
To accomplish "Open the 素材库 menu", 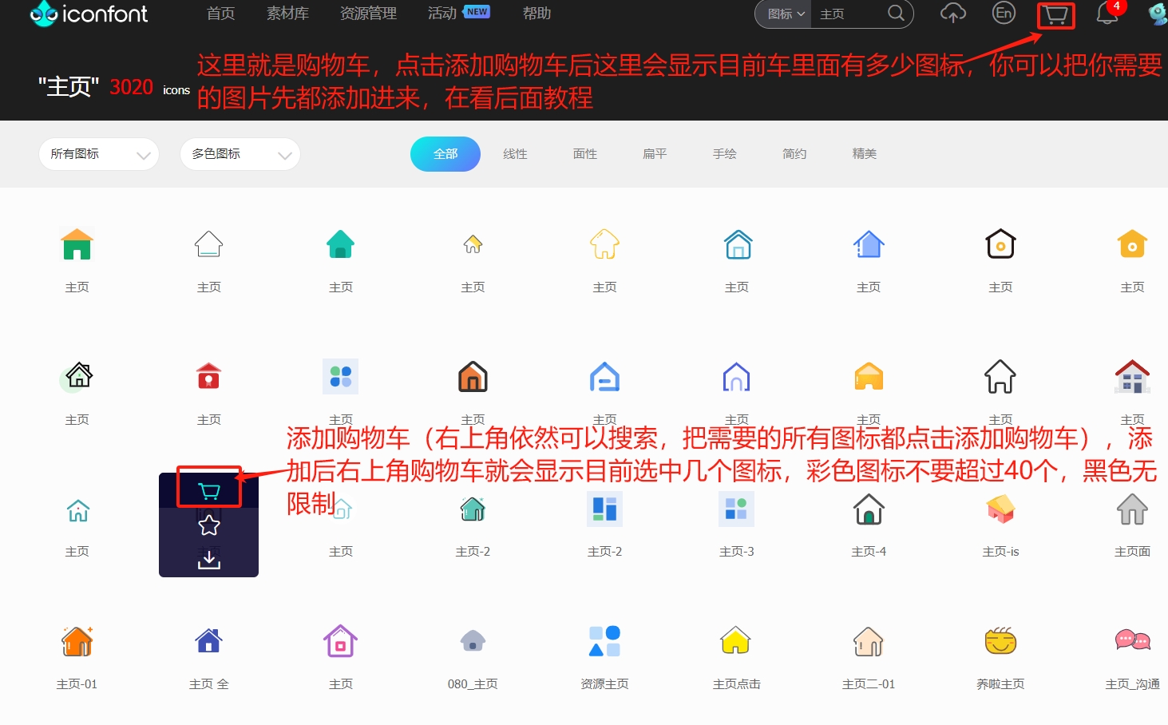I will click(x=287, y=14).
